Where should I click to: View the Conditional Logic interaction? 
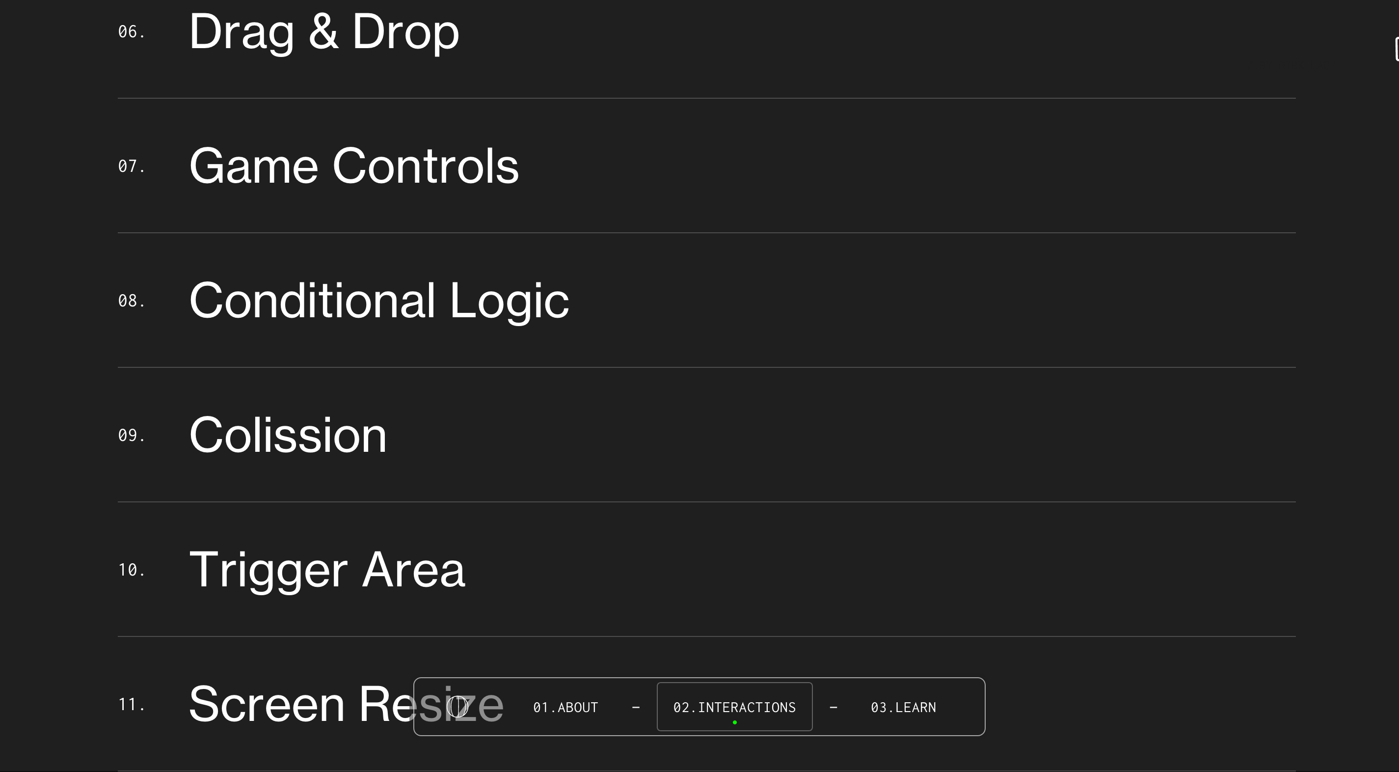pyautogui.click(x=379, y=301)
